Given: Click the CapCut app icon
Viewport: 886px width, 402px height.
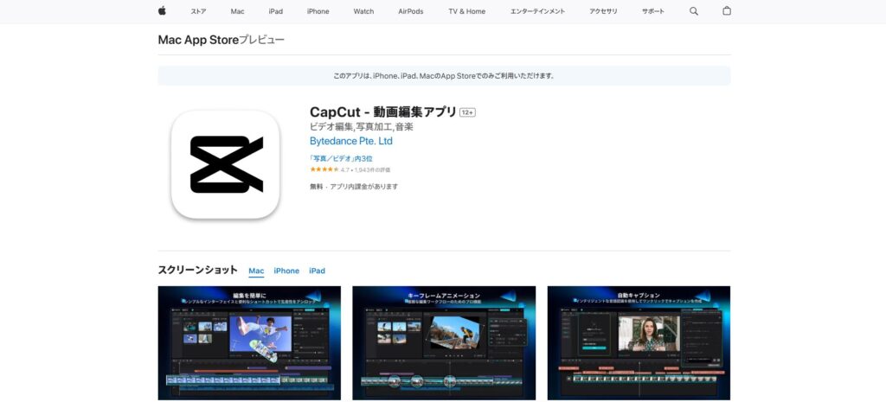Looking at the screenshot, I should [x=226, y=164].
